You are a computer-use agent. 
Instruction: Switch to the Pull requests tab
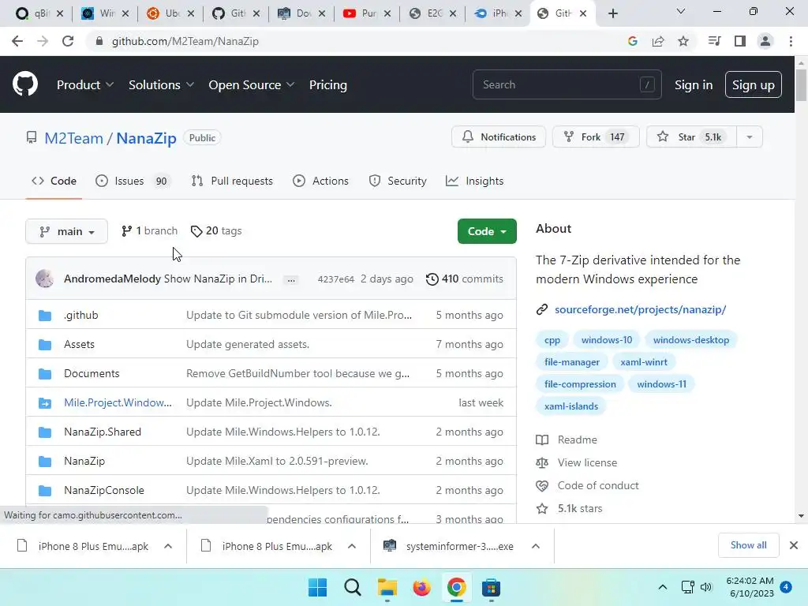pos(232,181)
